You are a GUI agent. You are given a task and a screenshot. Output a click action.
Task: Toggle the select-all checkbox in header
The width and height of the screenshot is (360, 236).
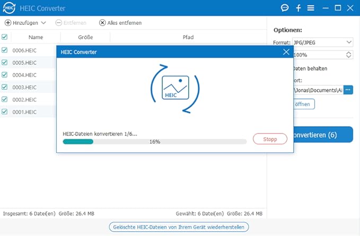(x=5, y=37)
